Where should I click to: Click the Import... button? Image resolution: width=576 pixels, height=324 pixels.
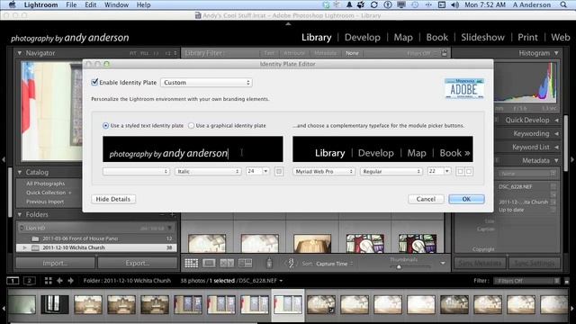(55, 263)
